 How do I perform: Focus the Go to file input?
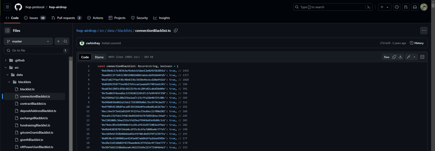tap(36, 50)
